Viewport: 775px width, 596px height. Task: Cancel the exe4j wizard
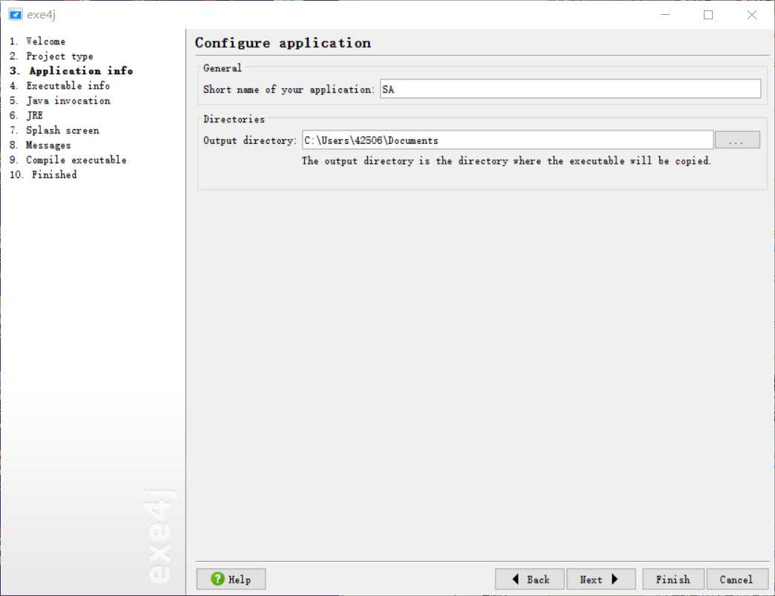pyautogui.click(x=737, y=579)
